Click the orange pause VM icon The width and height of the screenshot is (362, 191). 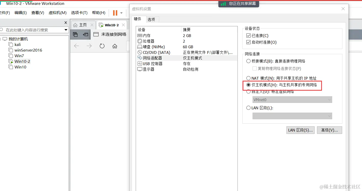(115, 13)
